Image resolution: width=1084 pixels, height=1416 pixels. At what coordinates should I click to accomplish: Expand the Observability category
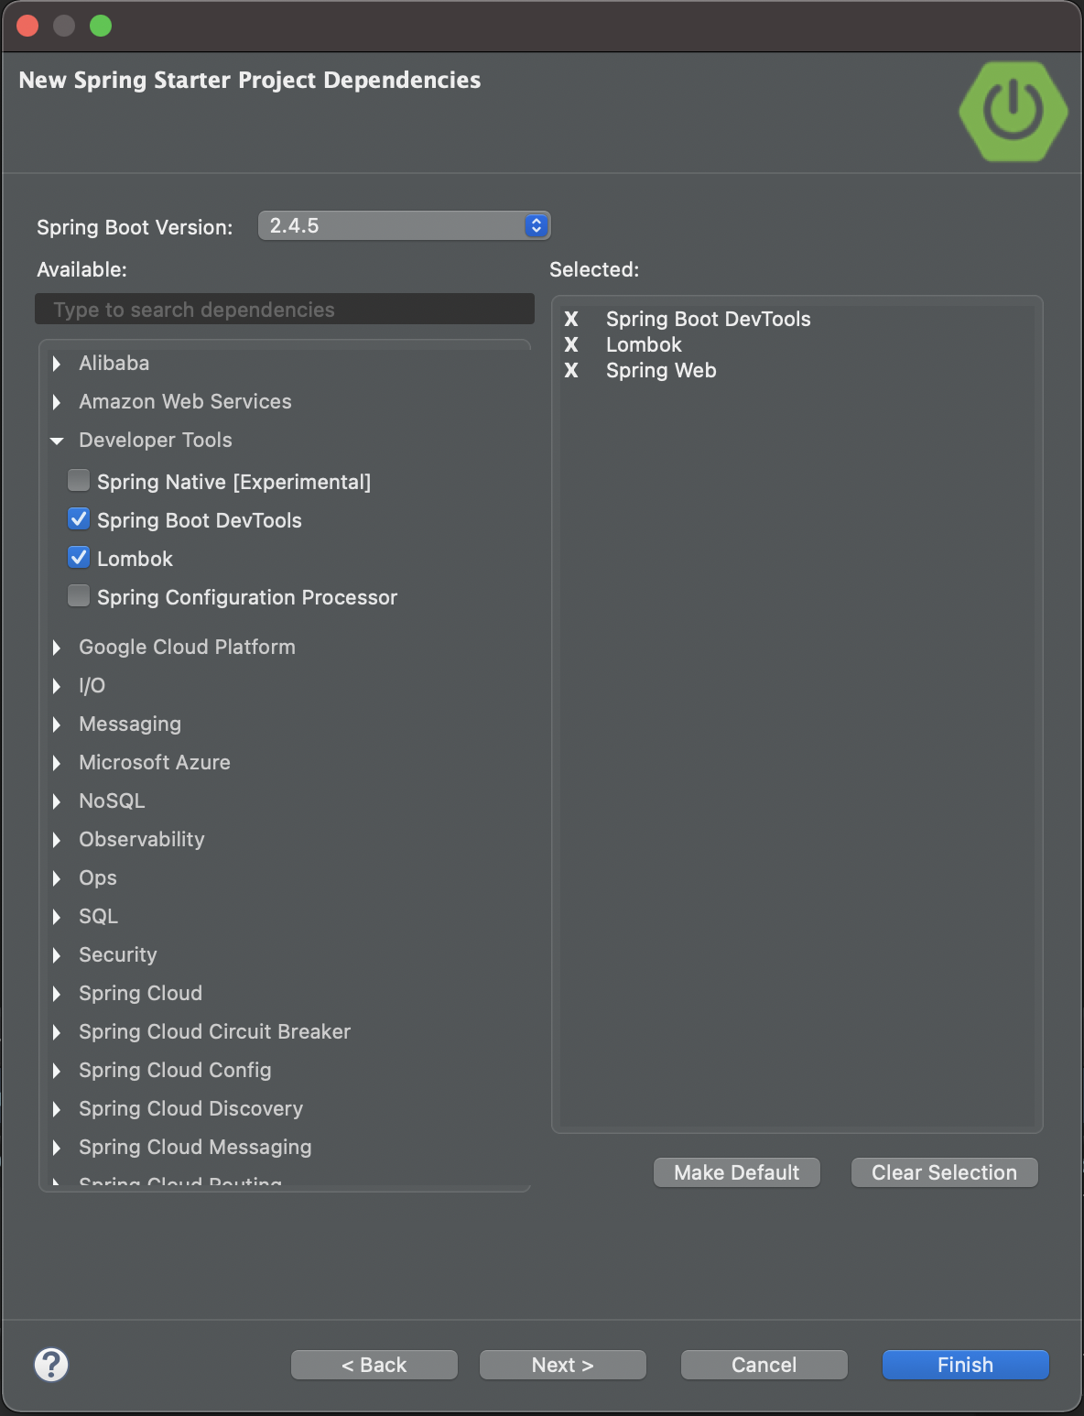pos(57,840)
